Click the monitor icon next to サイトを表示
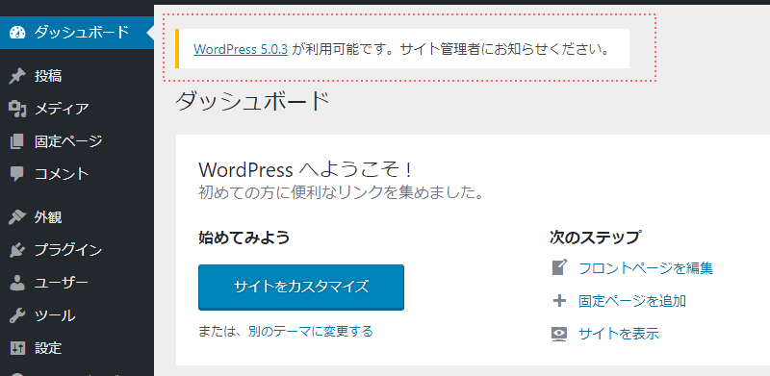 click(x=559, y=334)
